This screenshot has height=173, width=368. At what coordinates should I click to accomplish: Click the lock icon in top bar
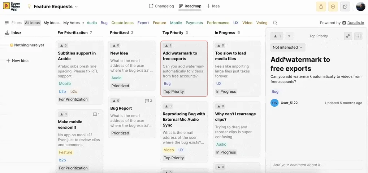coord(320,6)
